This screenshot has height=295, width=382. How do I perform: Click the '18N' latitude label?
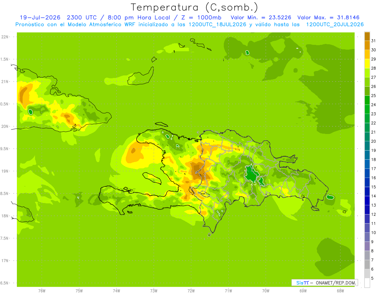point(5,216)
